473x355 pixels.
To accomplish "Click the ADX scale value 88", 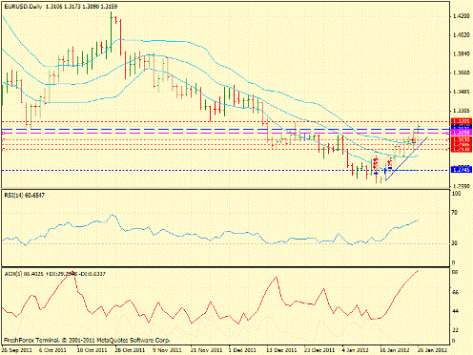I will 455,272.
